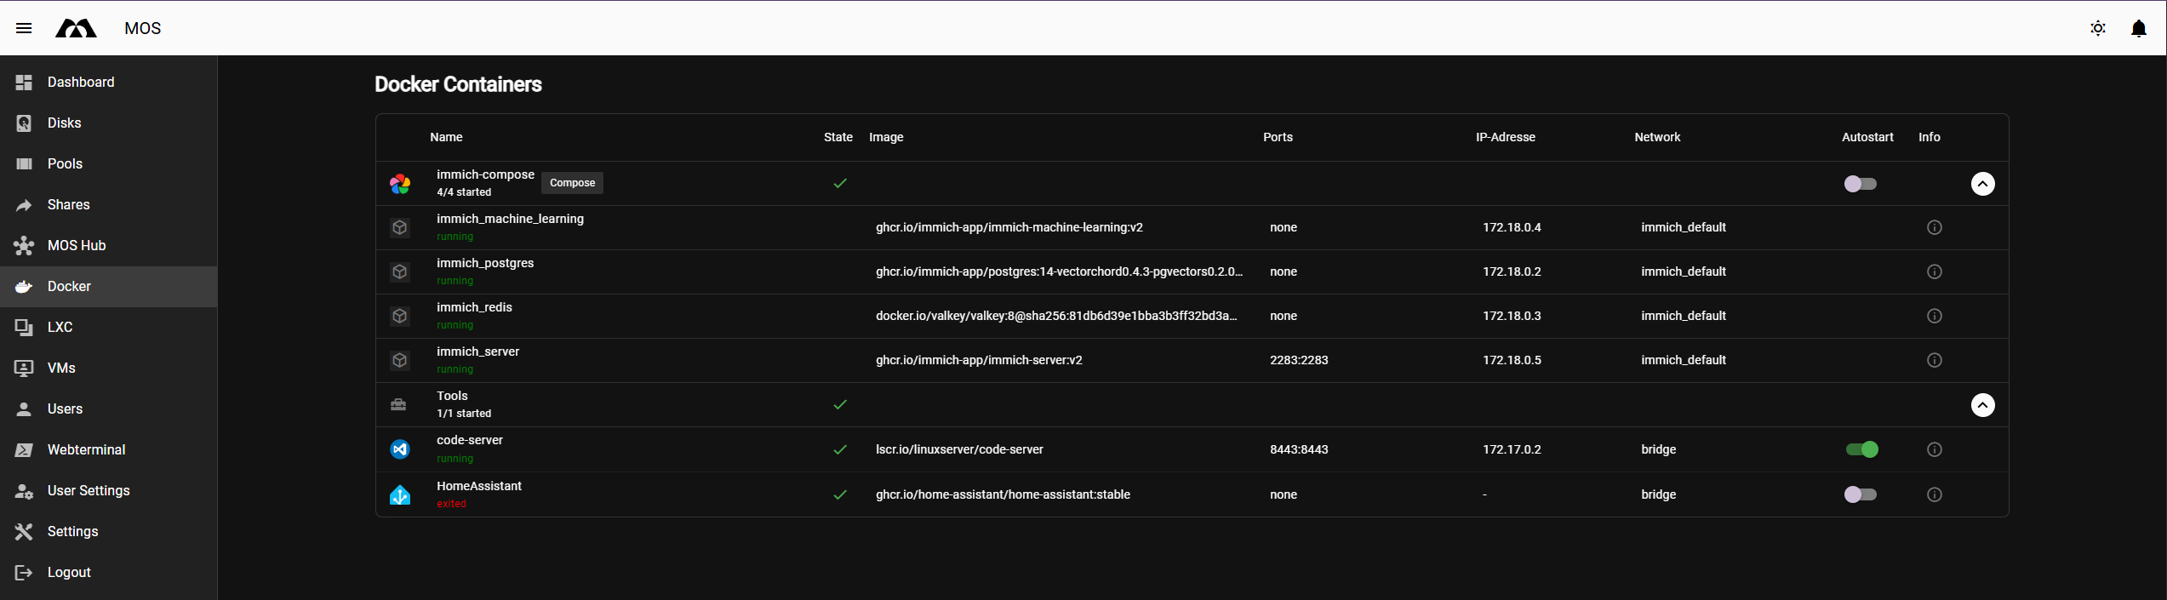2167x600 pixels.
Task: Select Docker in the sidebar
Action: (108, 286)
